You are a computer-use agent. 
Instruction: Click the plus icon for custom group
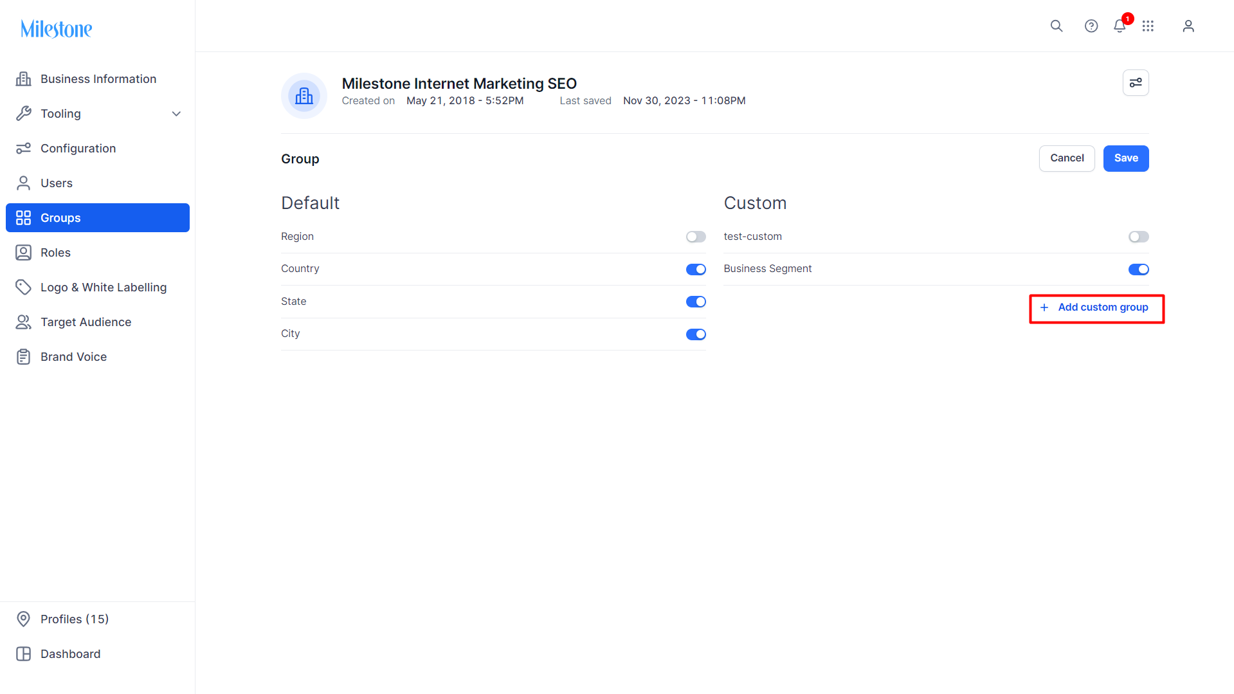point(1044,307)
